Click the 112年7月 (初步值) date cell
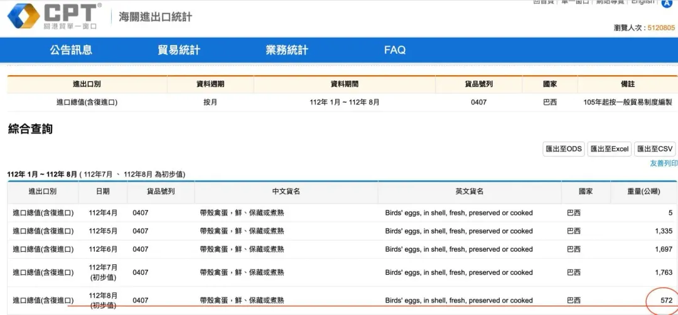678x315 pixels. 103,272
